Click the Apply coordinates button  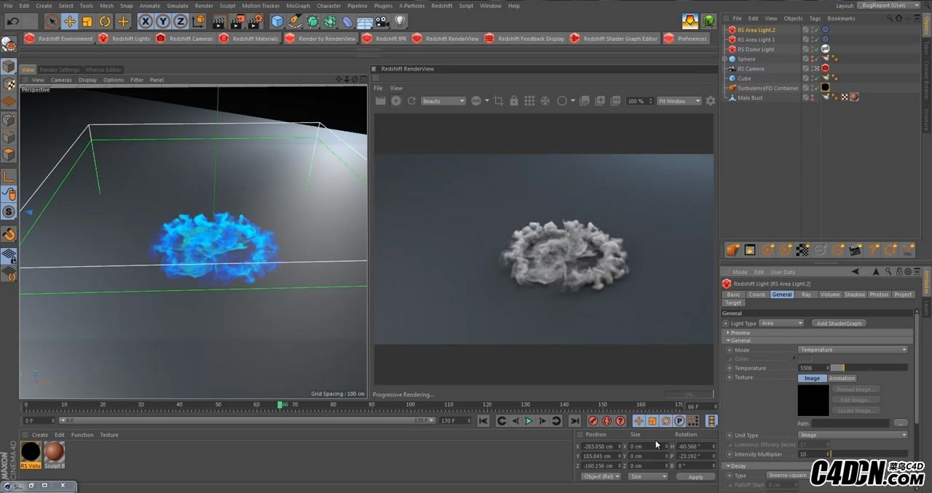pos(695,477)
